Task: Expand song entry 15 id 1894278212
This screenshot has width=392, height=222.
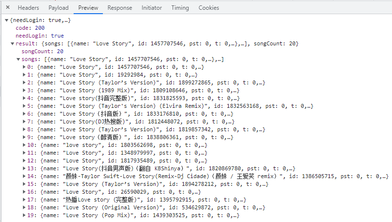Action: 24,184
